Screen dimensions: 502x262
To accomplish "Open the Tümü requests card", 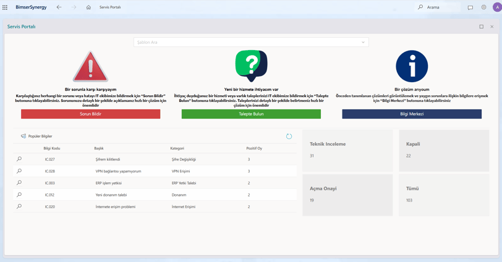I will point(444,195).
